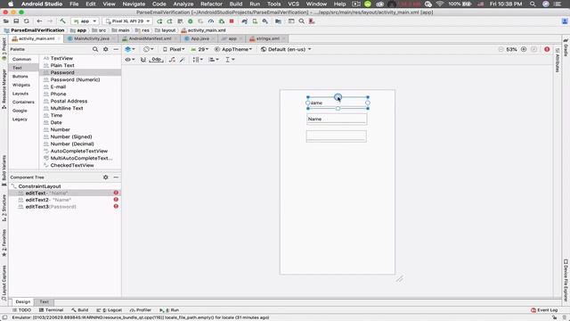The height and width of the screenshot is (321, 570).
Task: Open the Default (en-us) locale dropdown
Action: [286, 49]
